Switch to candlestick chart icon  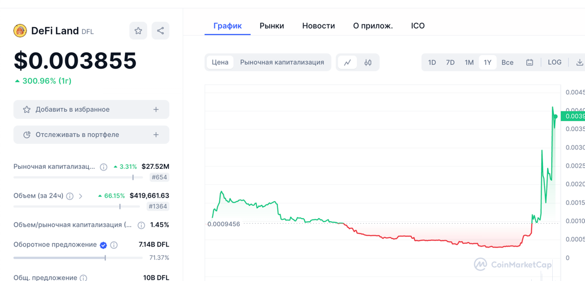[x=368, y=63]
